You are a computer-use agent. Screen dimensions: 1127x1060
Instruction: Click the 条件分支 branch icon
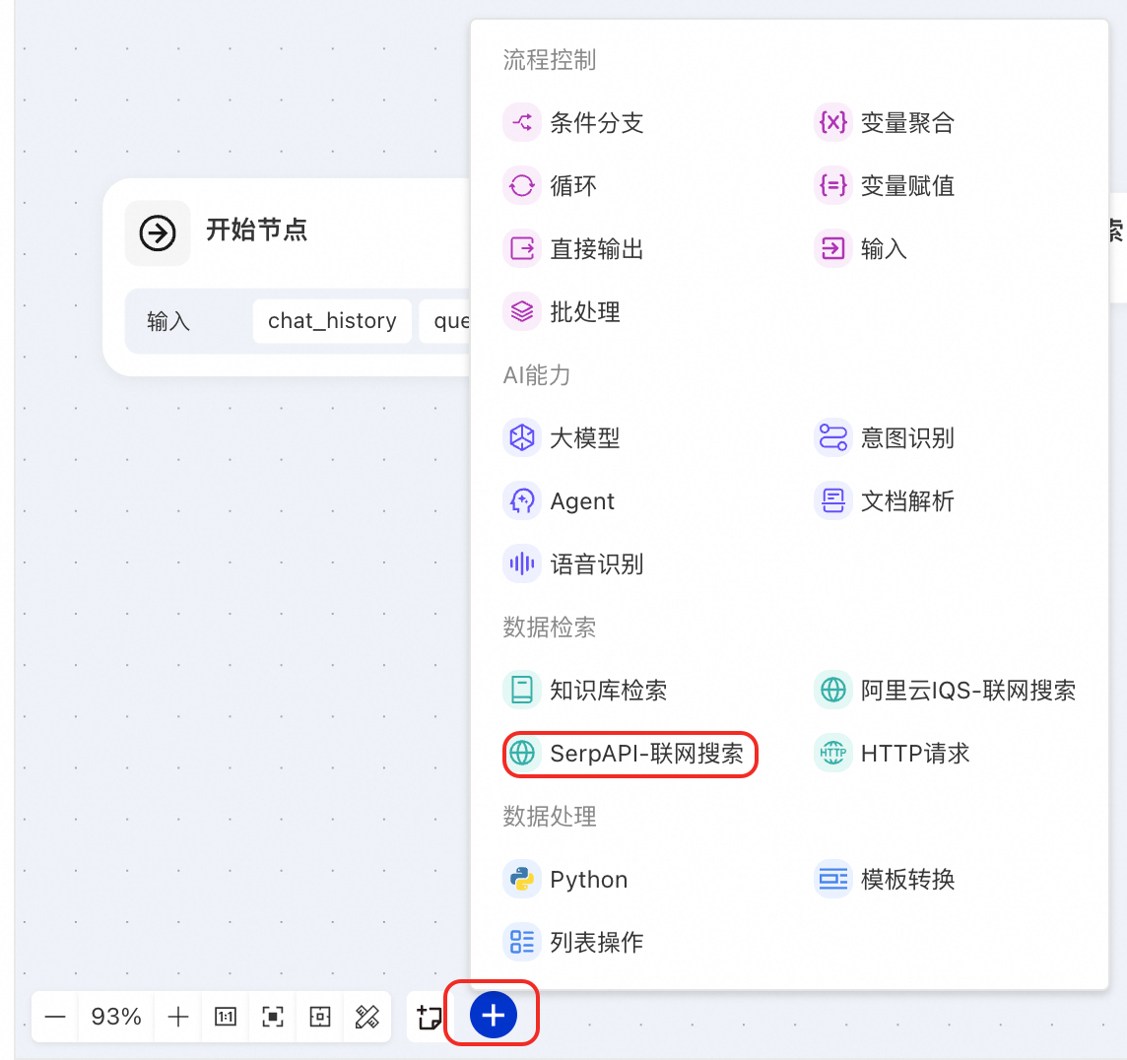522,123
